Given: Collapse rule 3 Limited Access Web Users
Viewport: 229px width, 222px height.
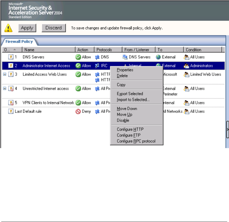Looking at the screenshot, I should [4, 74].
